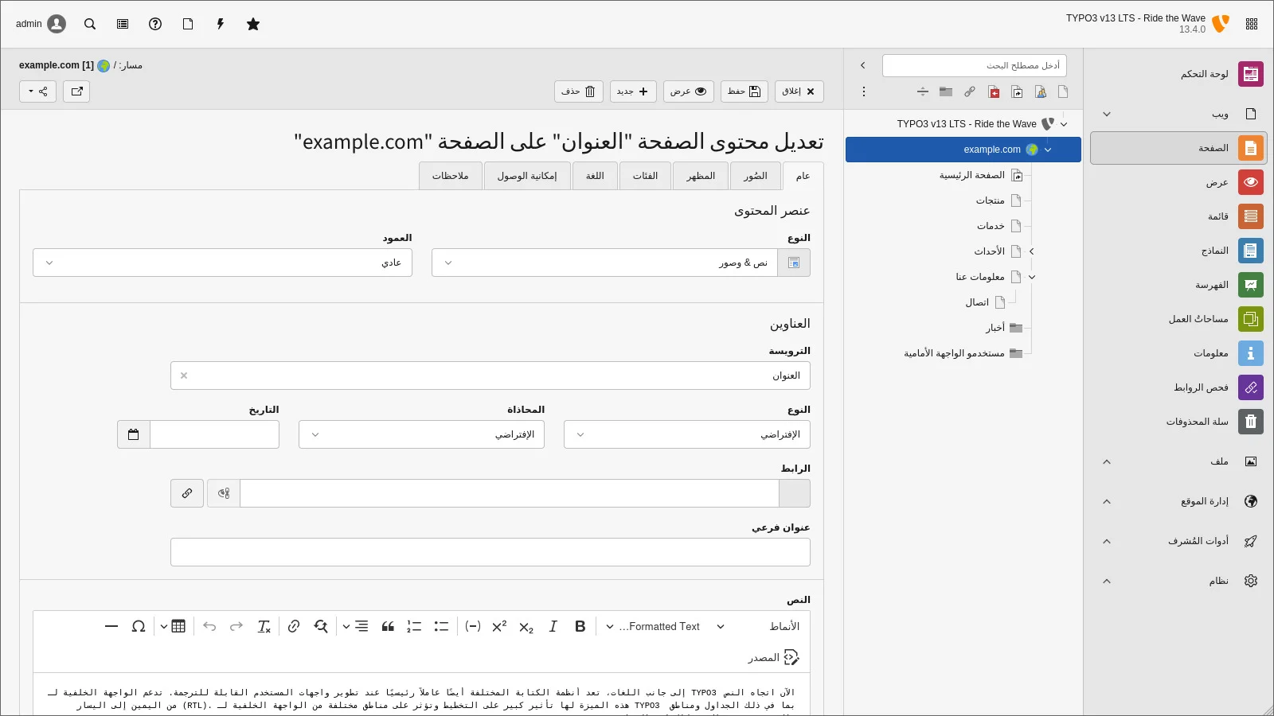Switch to the المظهر tab
1274x716 pixels.
click(700, 176)
